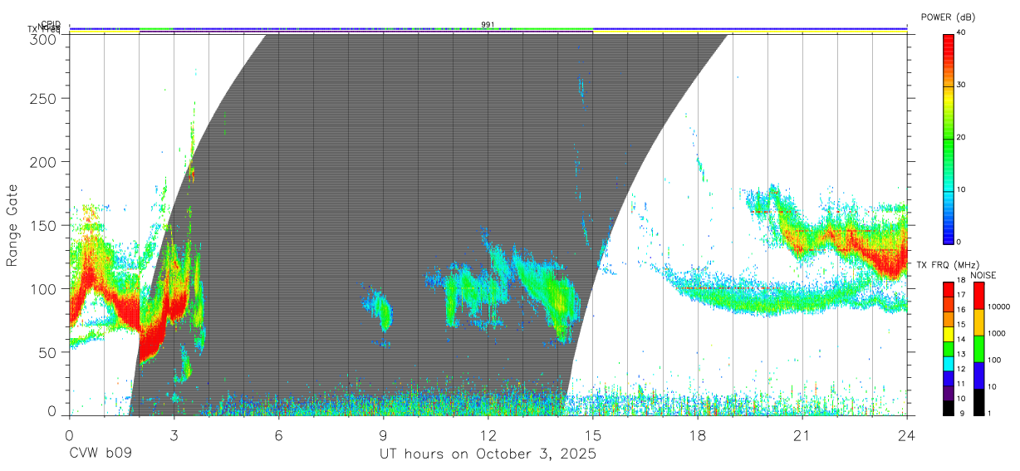Click the 300 range gate tick label
The image size is (1020, 471).
point(45,38)
